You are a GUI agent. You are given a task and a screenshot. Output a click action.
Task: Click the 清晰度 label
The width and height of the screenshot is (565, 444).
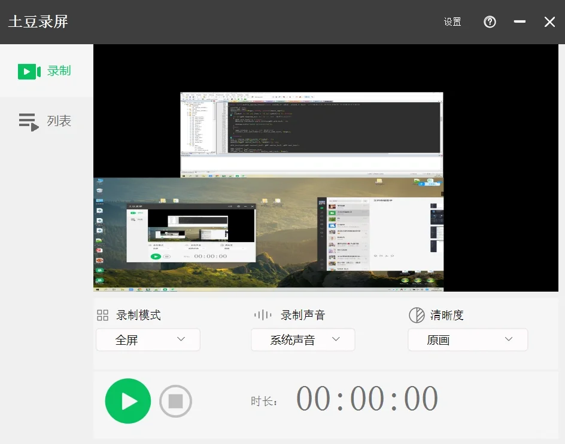(x=447, y=315)
